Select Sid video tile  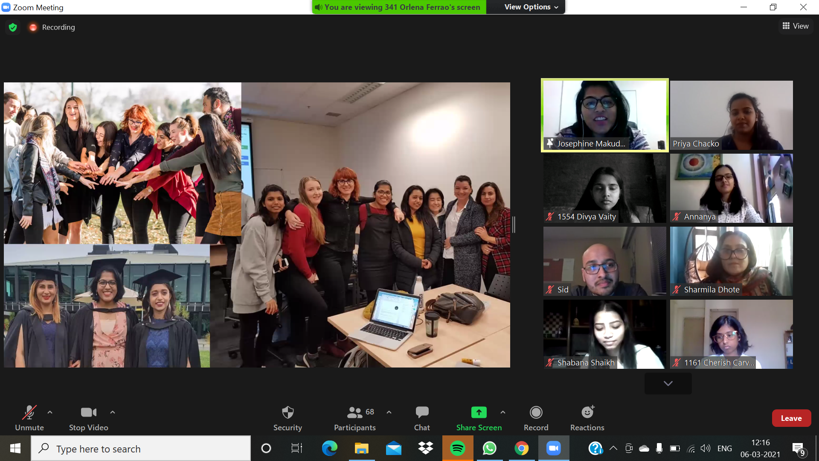pos(604,261)
